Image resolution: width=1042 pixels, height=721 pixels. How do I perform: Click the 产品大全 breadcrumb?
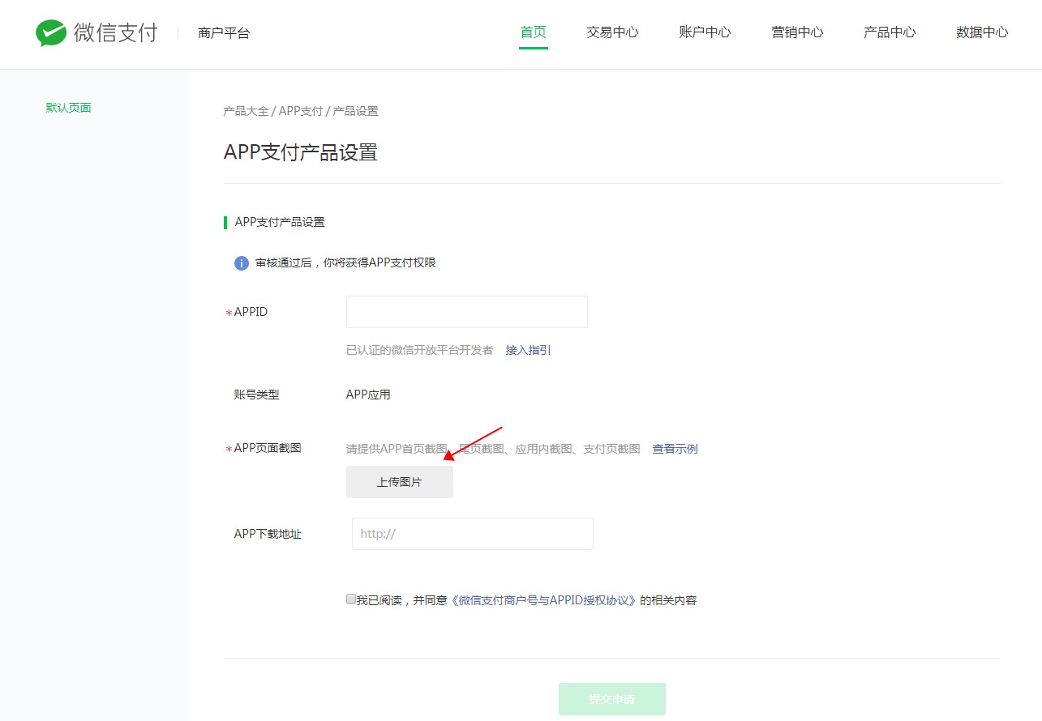click(x=246, y=111)
